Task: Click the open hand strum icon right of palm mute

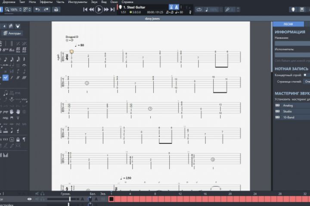Action: click(18, 112)
